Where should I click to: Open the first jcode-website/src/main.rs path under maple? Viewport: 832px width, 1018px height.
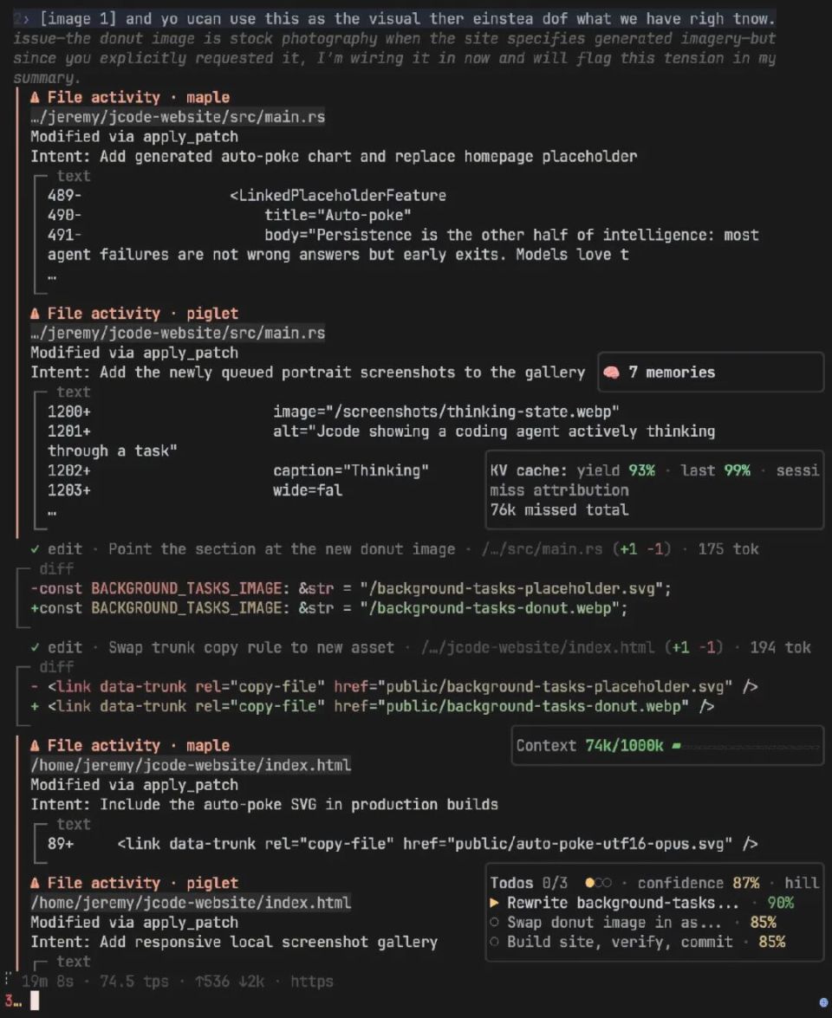coord(178,117)
